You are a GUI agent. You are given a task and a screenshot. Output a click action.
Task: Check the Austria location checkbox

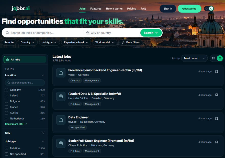pyautogui.click(x=7, y=113)
